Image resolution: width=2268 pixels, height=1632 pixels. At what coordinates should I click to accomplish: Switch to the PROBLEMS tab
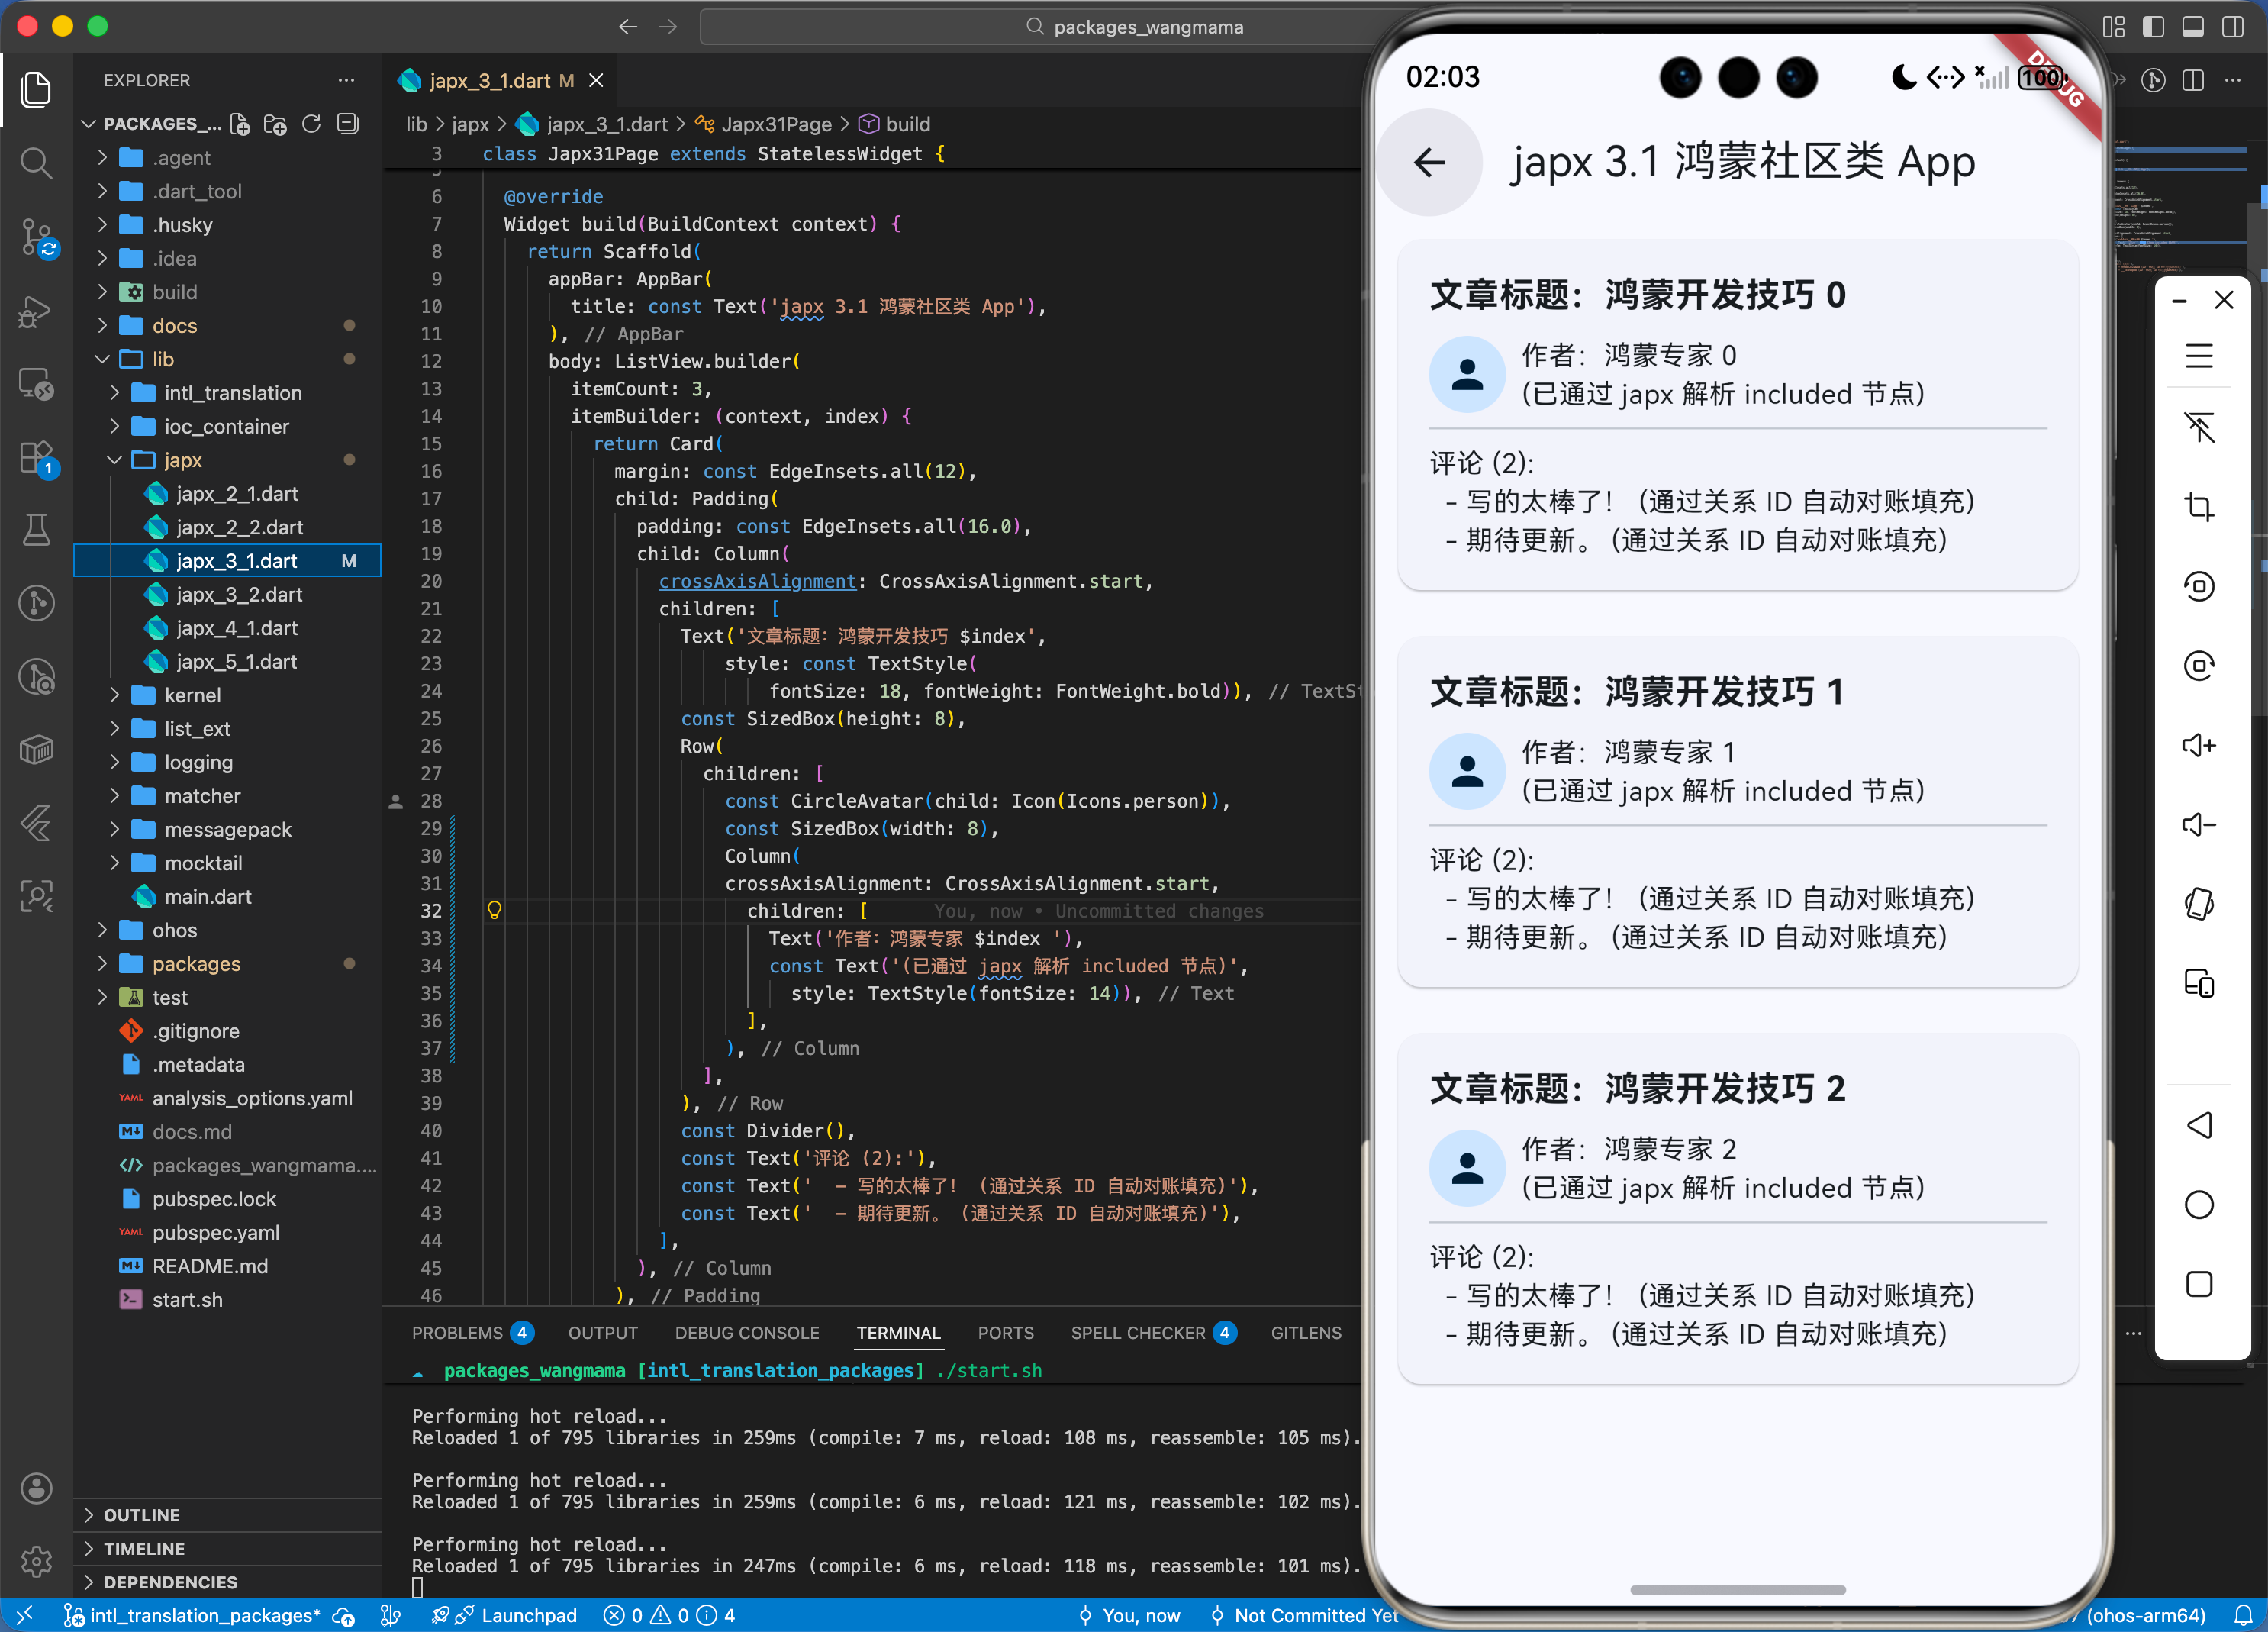457,1333
